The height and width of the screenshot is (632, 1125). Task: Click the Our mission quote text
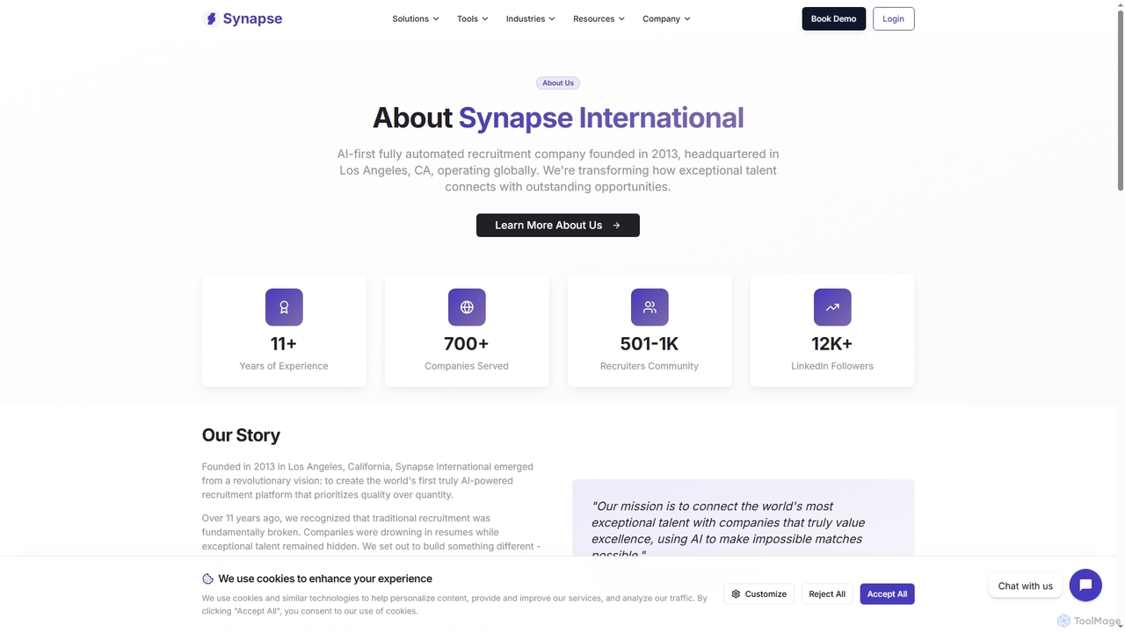pos(727,530)
